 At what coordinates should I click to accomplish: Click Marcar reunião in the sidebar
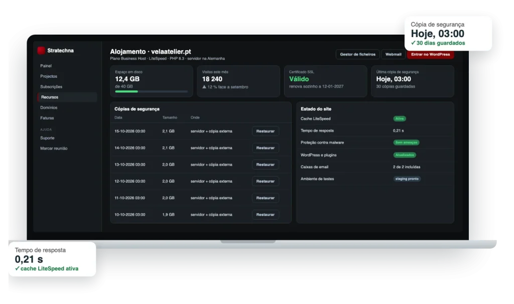54,148
